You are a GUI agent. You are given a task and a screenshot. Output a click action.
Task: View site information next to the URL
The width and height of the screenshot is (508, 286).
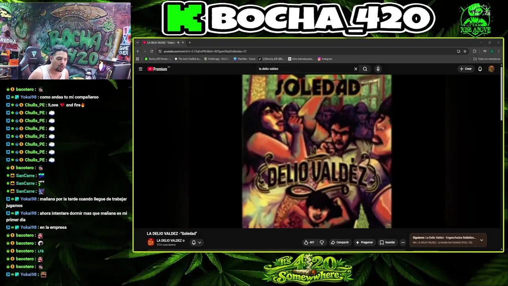[160, 51]
